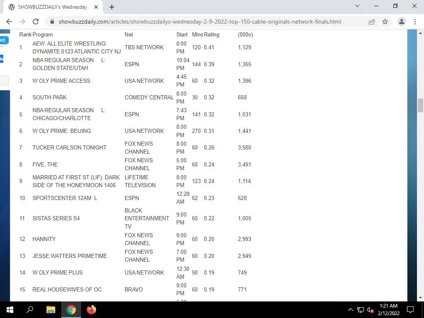
Task: Select SPORTSCENTER 12AM L program
Action: point(65,198)
